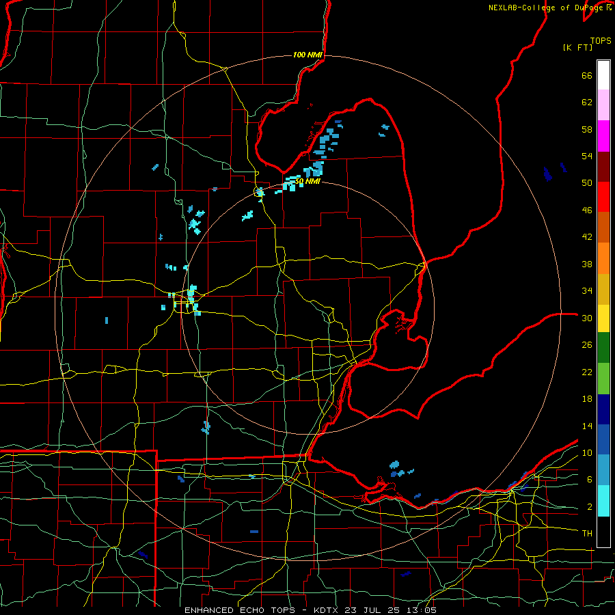Screen dimensions: 615x615
Task: Click the "[K FT]" units label
Action: click(577, 47)
